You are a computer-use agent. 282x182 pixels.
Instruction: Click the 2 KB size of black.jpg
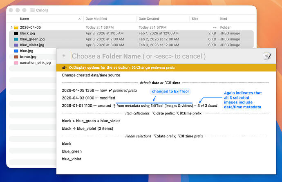click(212, 33)
